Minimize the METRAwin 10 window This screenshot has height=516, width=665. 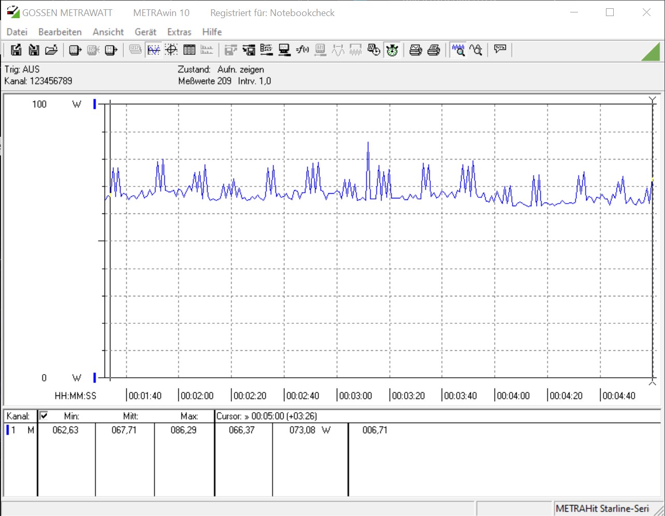coord(574,12)
